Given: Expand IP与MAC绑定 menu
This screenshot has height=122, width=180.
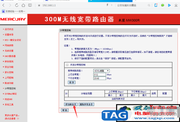Looking at the screenshot, I should pos(11,94).
